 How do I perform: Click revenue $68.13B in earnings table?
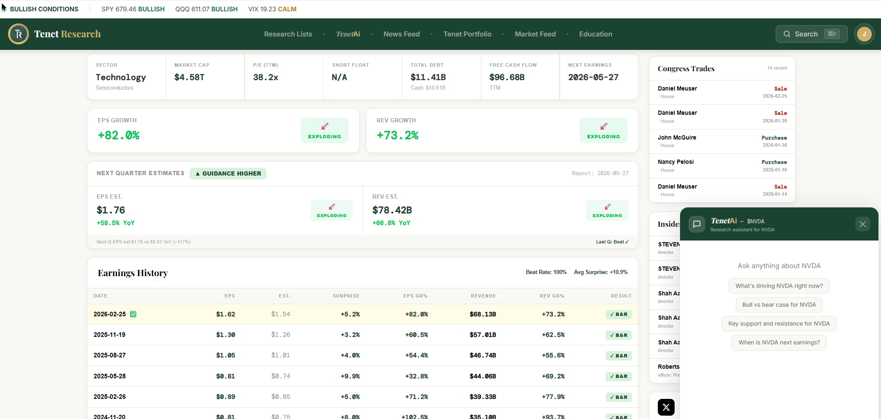[483, 314]
